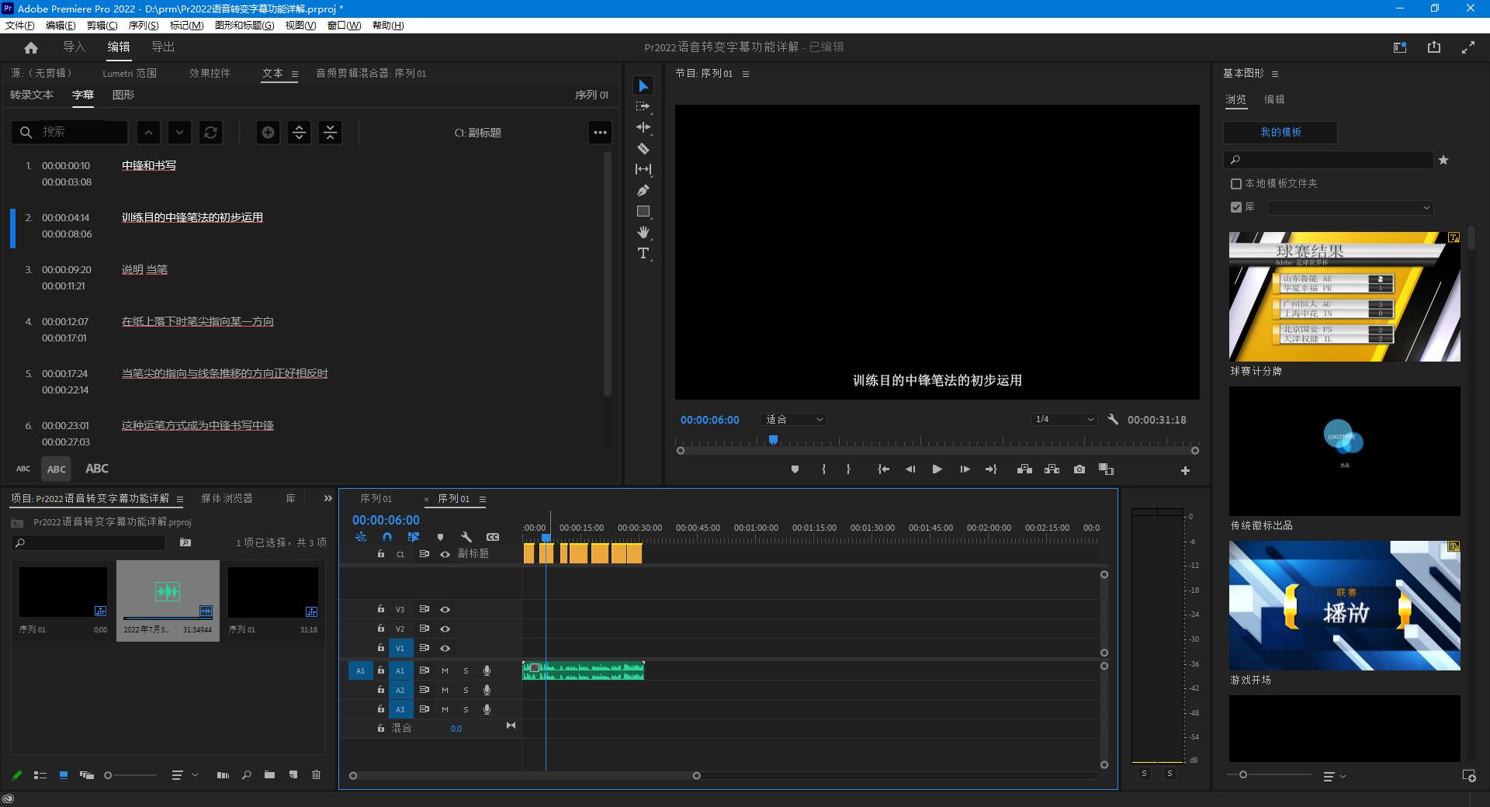Open the Text panel hamburger menu
Image resolution: width=1490 pixels, height=807 pixels.
(x=295, y=74)
